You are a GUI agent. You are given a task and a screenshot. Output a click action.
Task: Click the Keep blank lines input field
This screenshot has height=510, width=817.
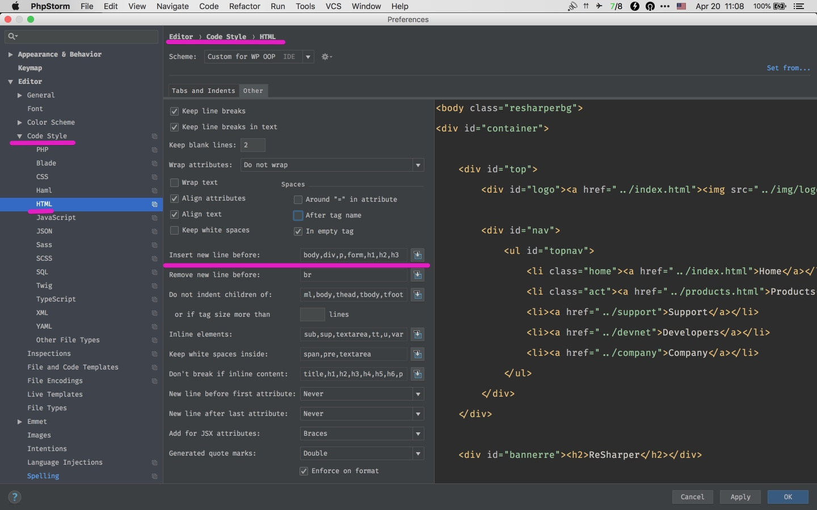(x=253, y=145)
